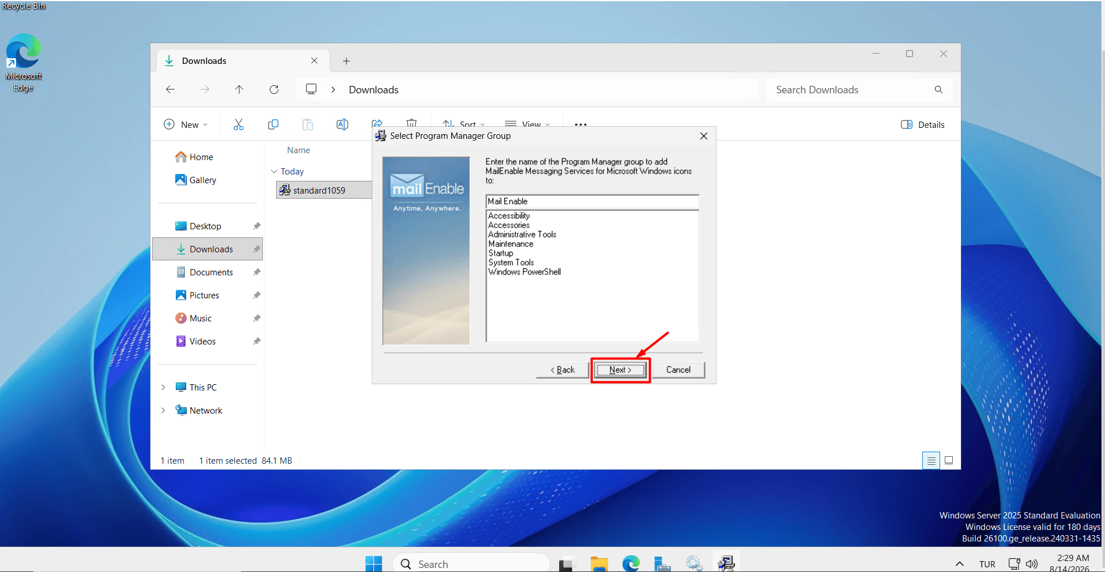Navigate forward in File Explorer
Image resolution: width=1105 pixels, height=572 pixels.
pos(205,89)
